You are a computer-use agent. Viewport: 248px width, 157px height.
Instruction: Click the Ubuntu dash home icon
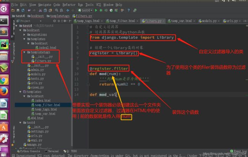pyautogui.click(x=5, y=8)
